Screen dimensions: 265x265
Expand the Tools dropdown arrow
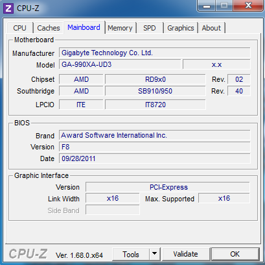pyautogui.click(x=154, y=254)
